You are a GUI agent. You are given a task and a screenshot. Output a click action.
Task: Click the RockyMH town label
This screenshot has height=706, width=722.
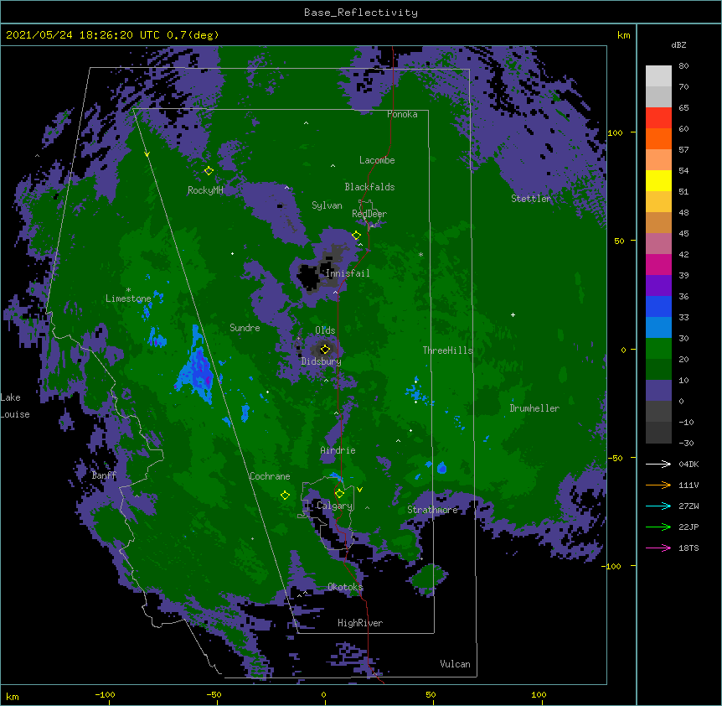205,190
